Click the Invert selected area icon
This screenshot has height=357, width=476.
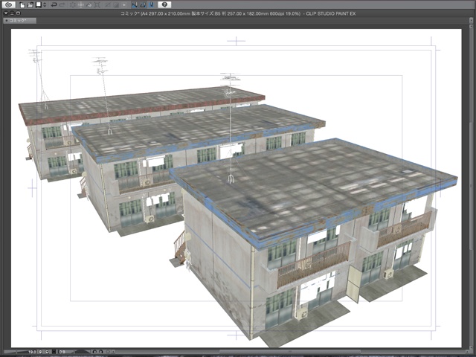pyautogui.click(x=116, y=4)
